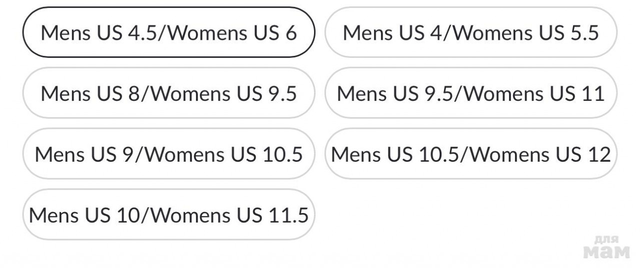Pick the Mens US 10/Womens US 11.5 size
This screenshot has width=640, height=268.
tap(169, 215)
